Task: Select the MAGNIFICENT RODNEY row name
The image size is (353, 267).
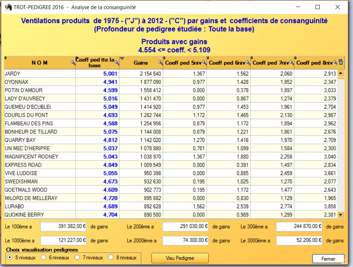Action: 31,157
